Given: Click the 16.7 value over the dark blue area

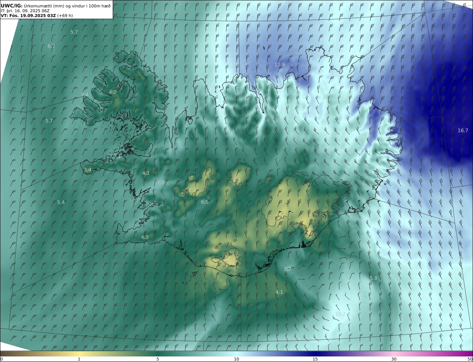Looking at the screenshot, I should (x=463, y=130).
